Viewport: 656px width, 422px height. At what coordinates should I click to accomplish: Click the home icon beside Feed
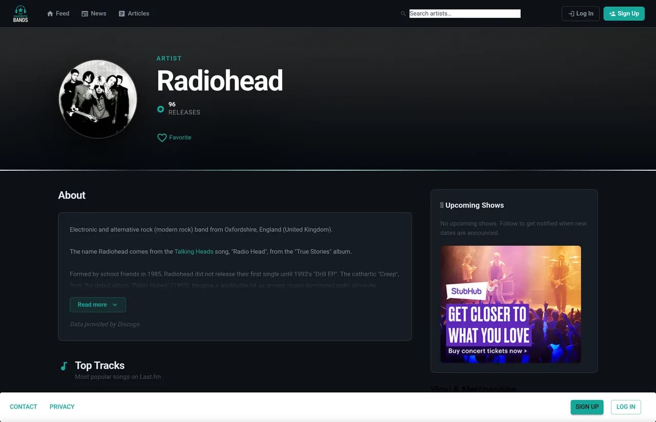(50, 14)
